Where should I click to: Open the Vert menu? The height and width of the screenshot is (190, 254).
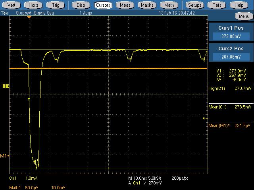point(12,5)
